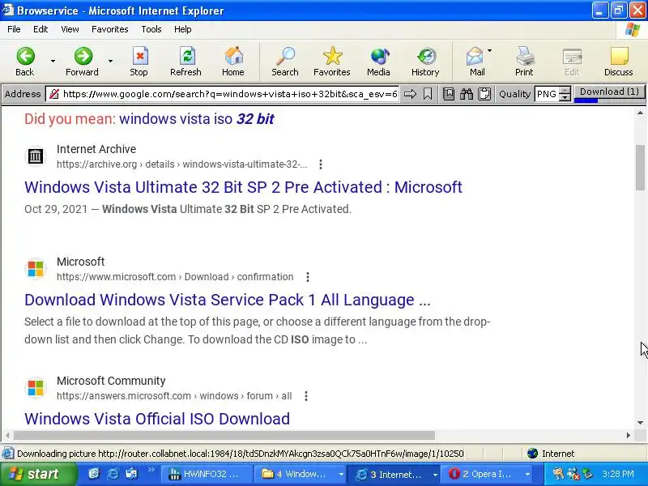Open the File menu
The width and height of the screenshot is (648, 486).
click(x=14, y=29)
